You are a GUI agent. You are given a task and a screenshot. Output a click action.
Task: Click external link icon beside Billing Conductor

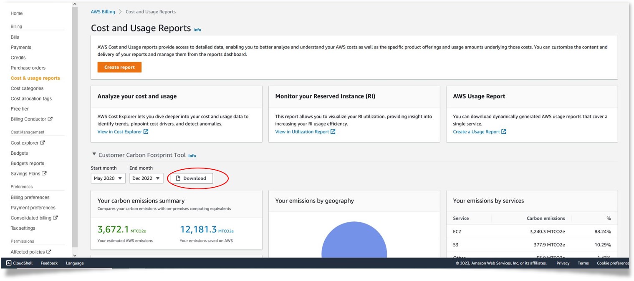coord(50,119)
